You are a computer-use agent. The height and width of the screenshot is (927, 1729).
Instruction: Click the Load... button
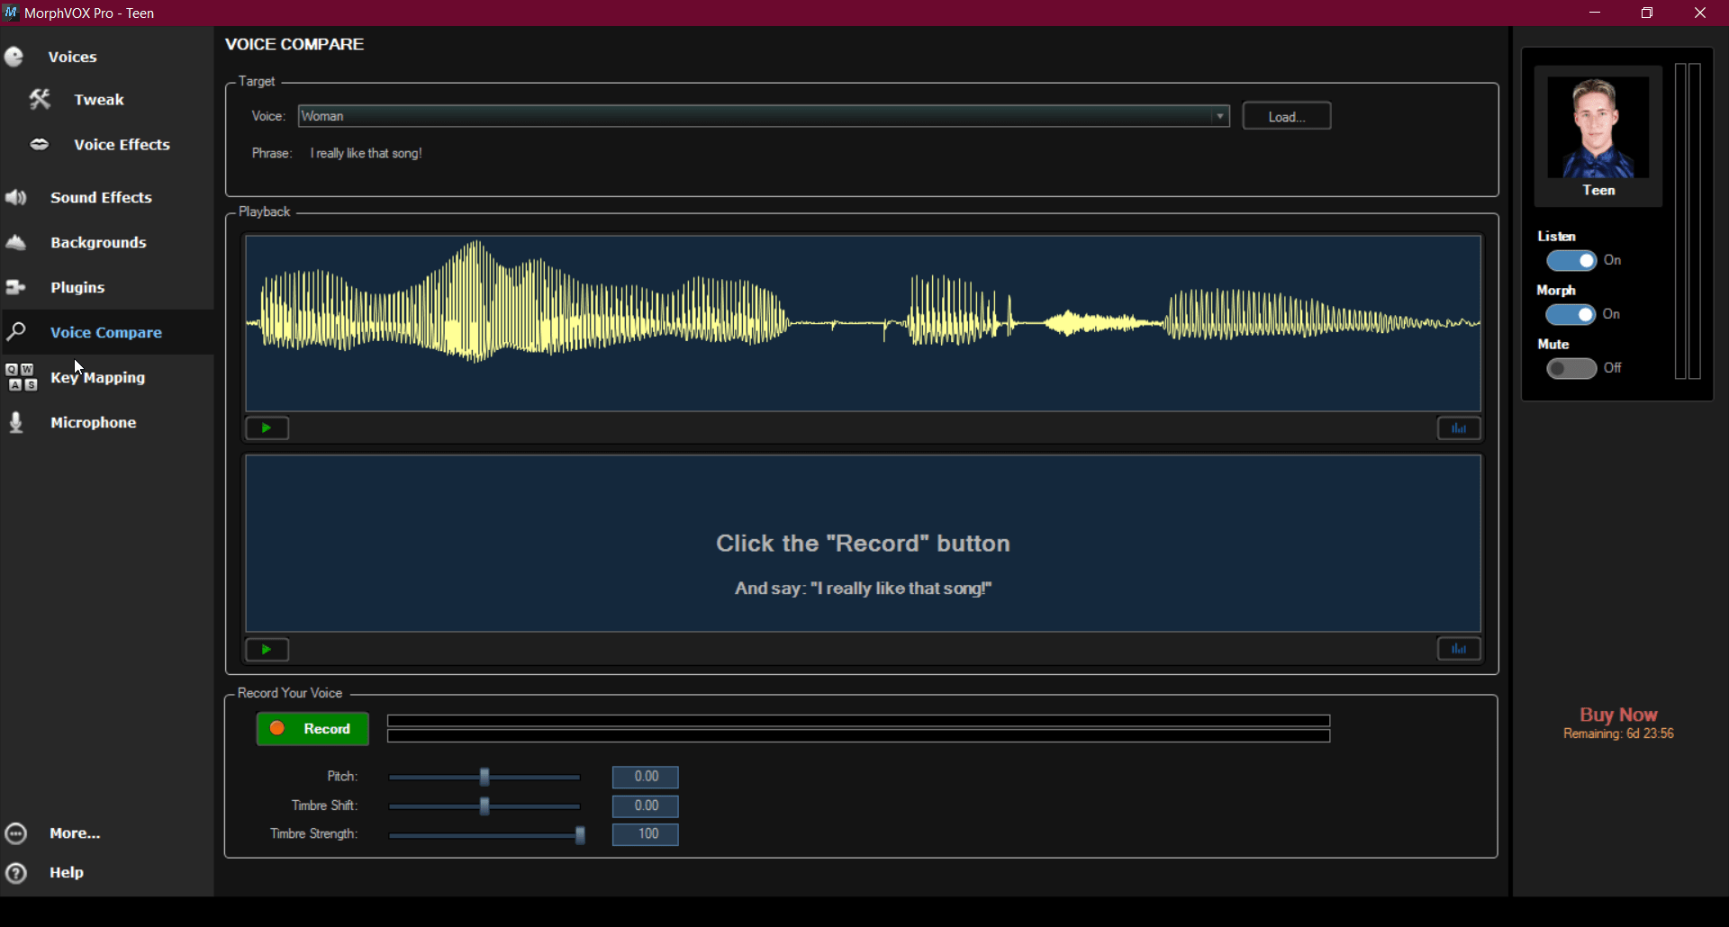tap(1287, 116)
